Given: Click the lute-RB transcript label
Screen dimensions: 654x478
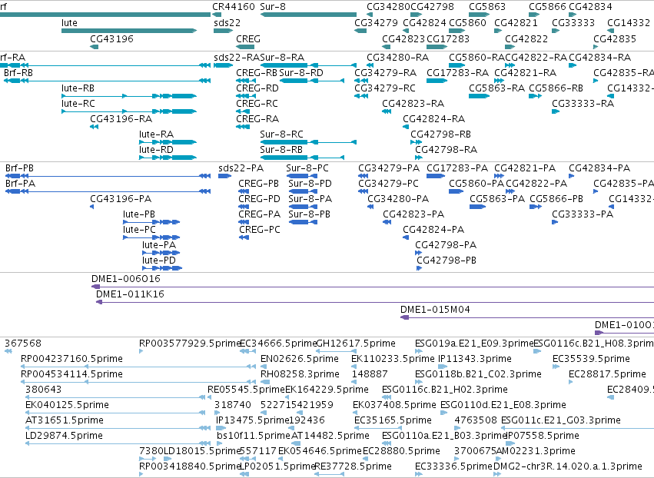Looking at the screenshot, I should pos(78,88).
